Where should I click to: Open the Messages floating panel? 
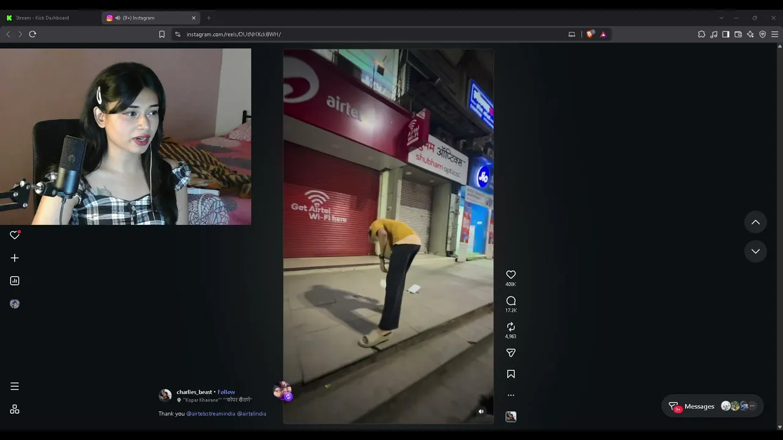pos(712,406)
